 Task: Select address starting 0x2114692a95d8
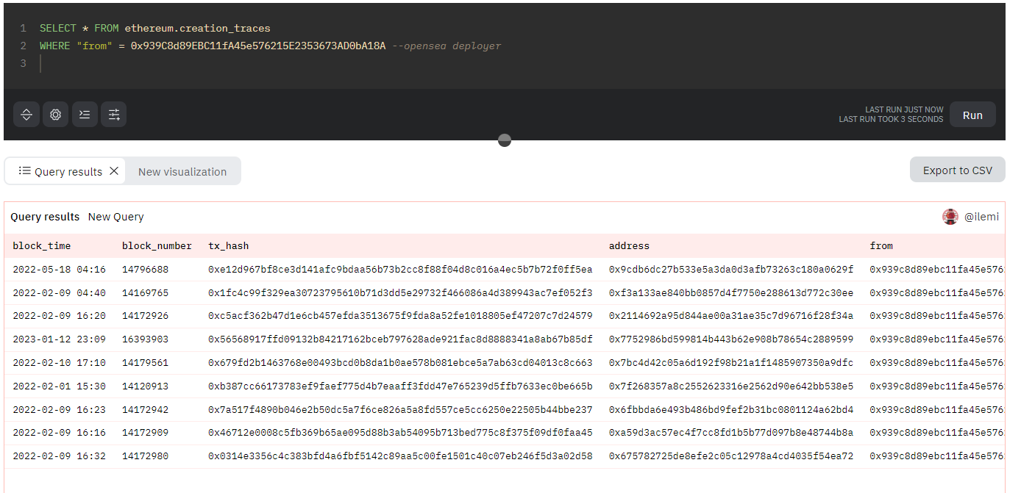point(731,316)
